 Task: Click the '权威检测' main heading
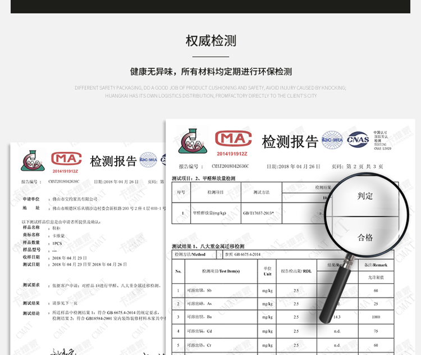click(x=210, y=40)
